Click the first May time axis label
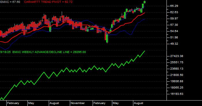 point(31,103)
